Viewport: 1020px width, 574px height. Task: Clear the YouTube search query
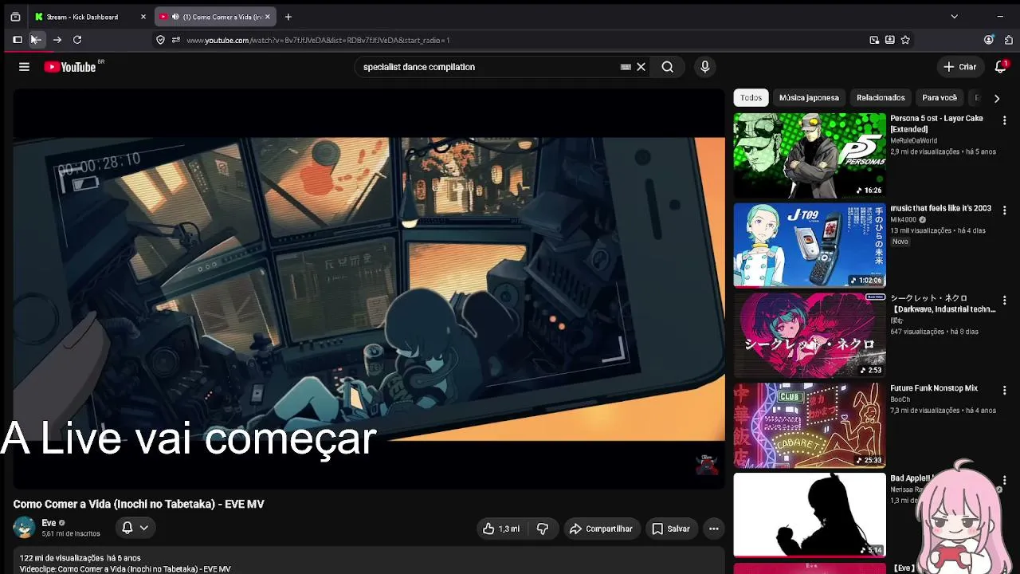pos(641,67)
